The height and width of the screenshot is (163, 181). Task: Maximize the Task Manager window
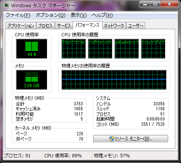(x=155, y=4)
